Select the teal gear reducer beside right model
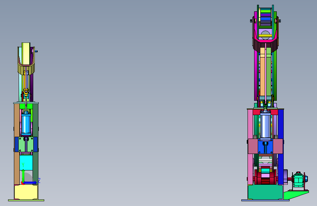 click(299, 180)
